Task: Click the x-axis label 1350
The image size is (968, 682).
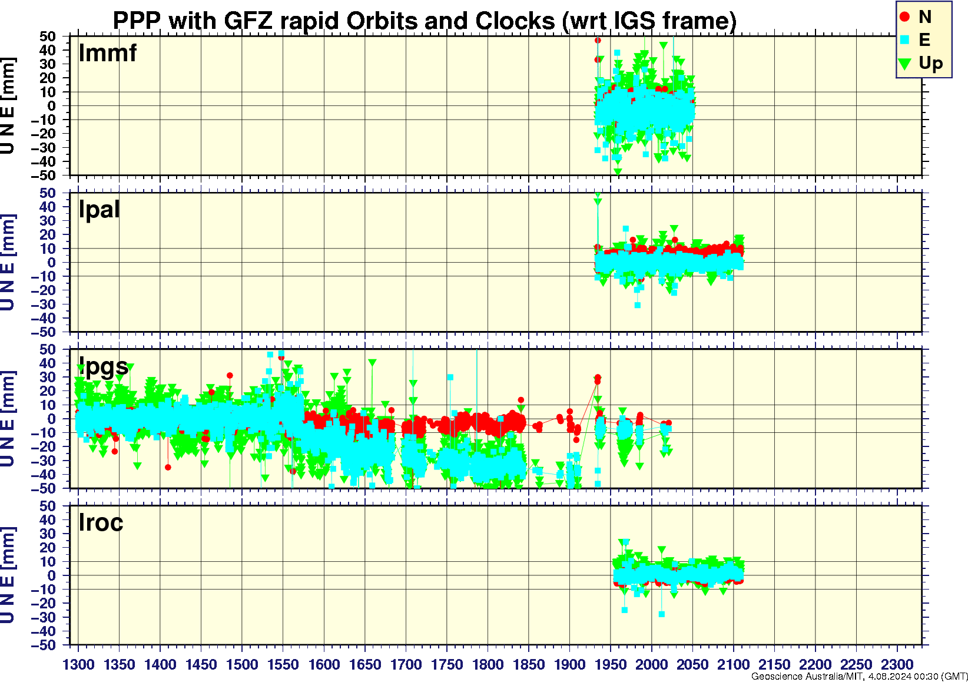Action: (x=120, y=665)
